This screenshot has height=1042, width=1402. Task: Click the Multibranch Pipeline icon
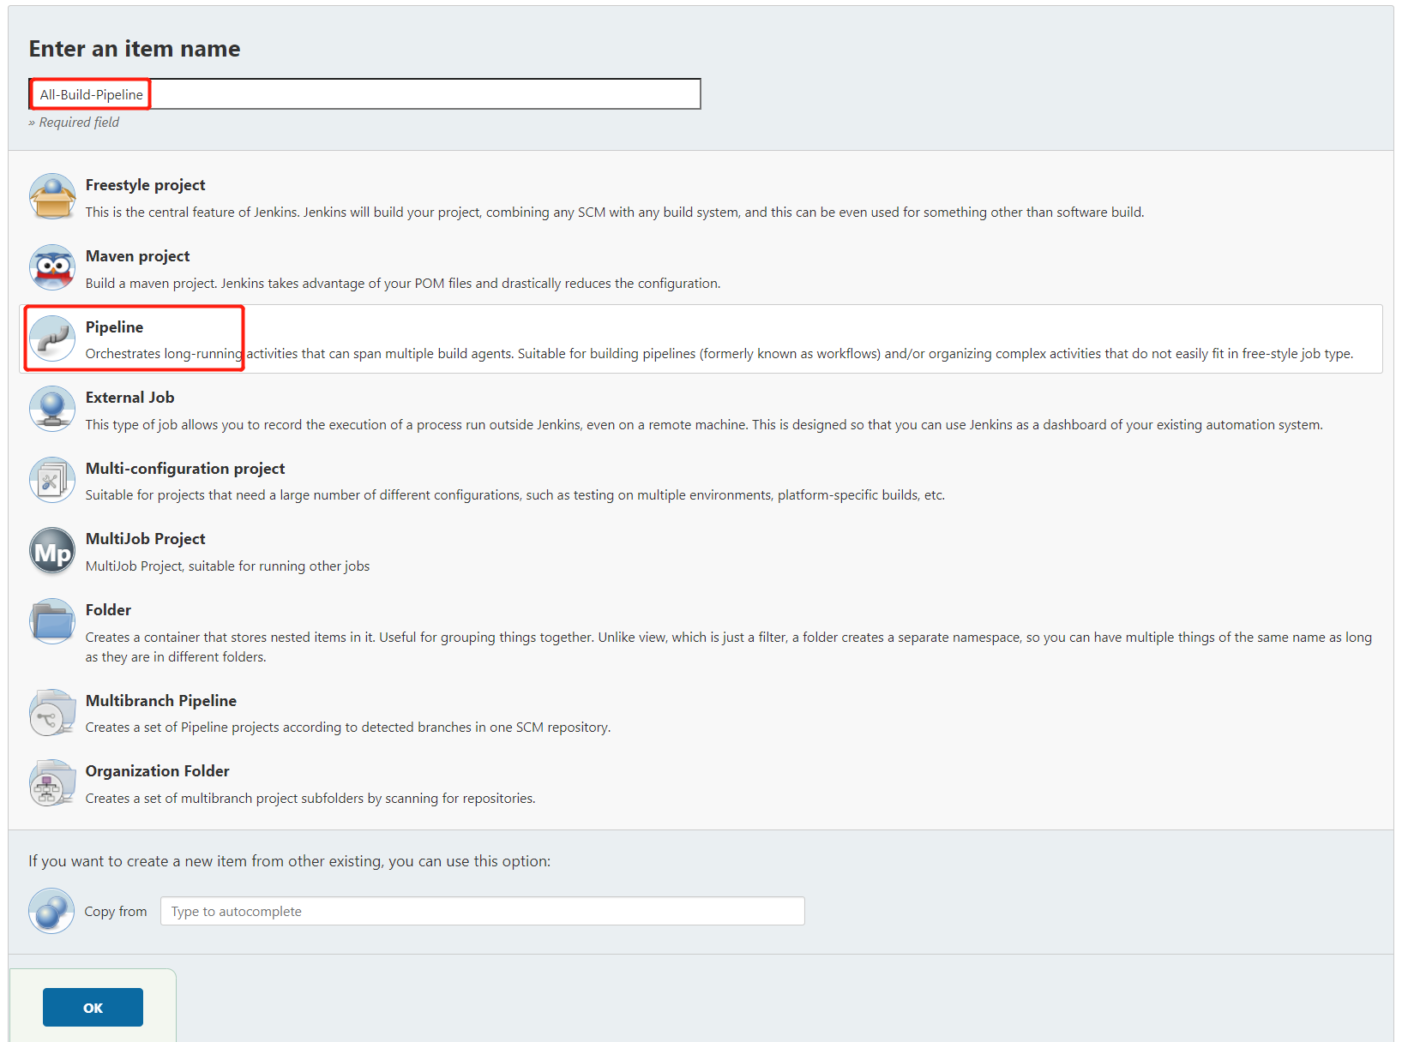click(x=52, y=712)
